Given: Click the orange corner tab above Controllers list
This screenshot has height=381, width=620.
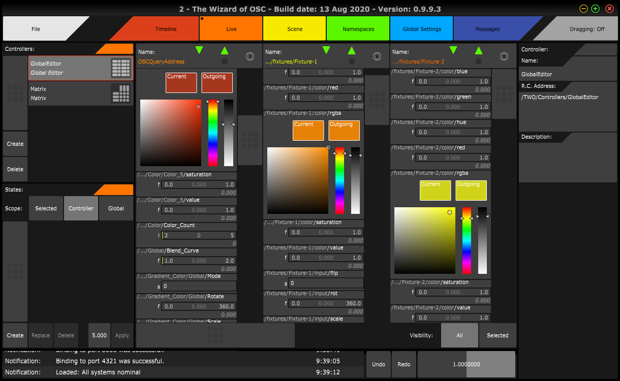Looking at the screenshot, I should point(115,49).
